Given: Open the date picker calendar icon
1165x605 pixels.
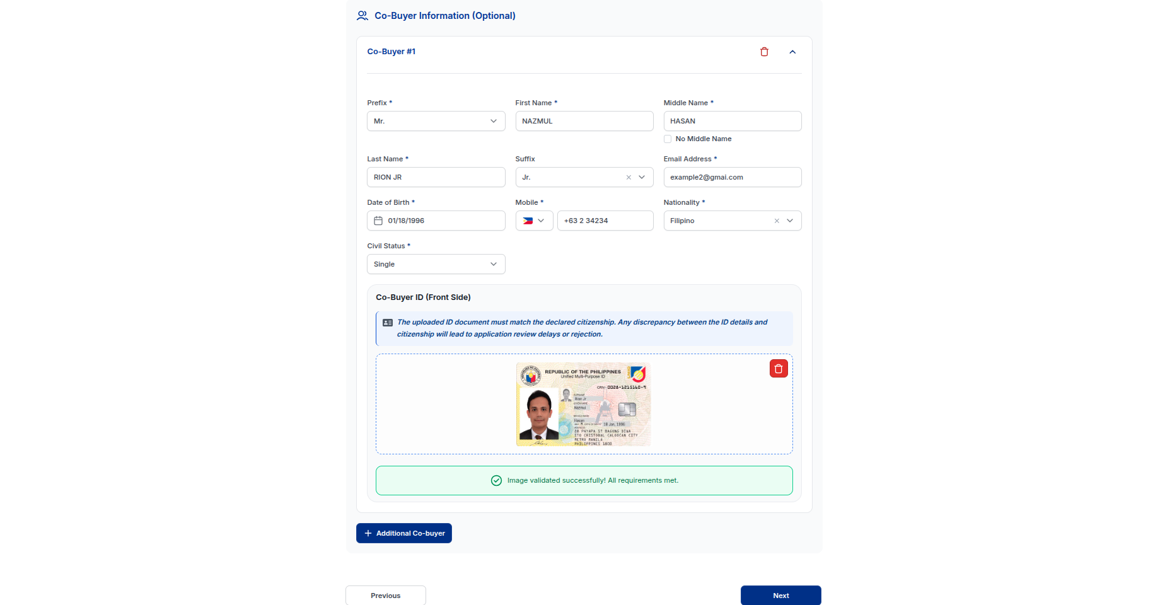Looking at the screenshot, I should pyautogui.click(x=378, y=221).
